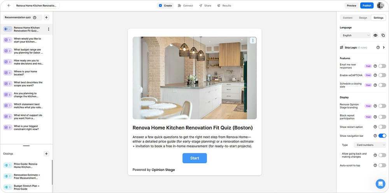Copy language settings icon
389x193 pixels.
point(383,35)
